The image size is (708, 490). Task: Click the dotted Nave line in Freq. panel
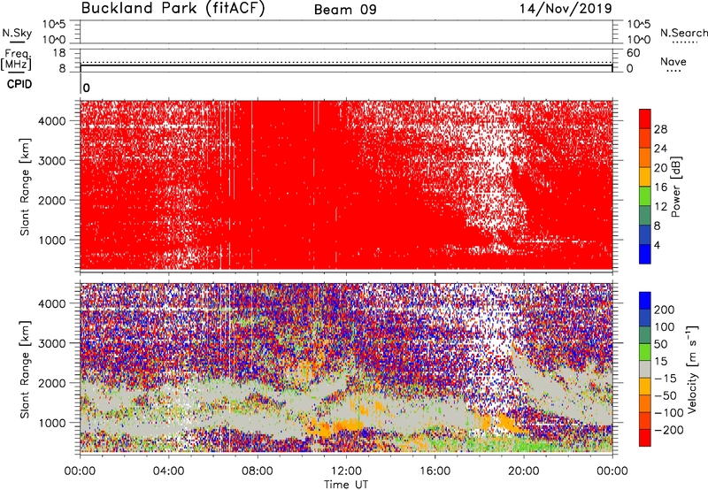pyautogui.click(x=346, y=62)
